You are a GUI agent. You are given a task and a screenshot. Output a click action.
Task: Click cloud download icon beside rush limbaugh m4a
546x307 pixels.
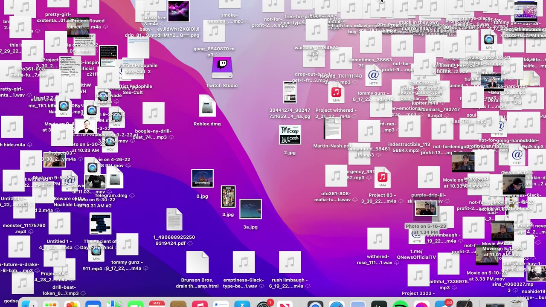[x=307, y=286]
